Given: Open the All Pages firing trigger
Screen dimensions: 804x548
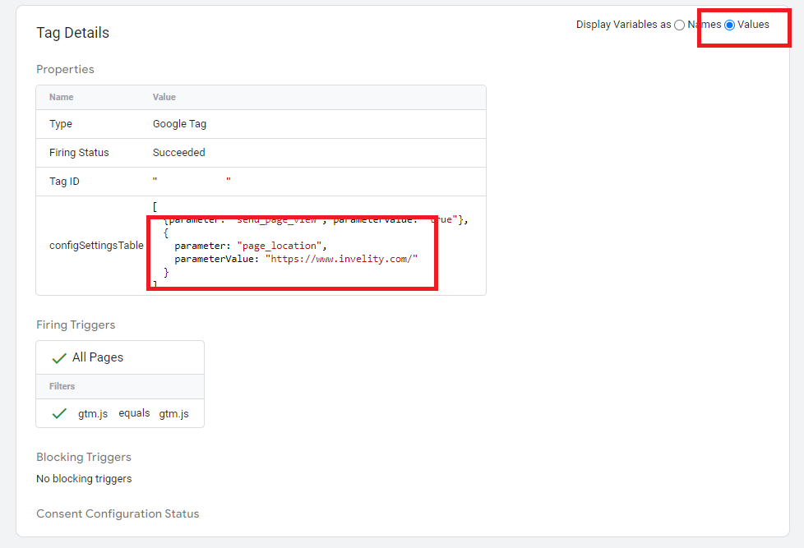Looking at the screenshot, I should click(x=120, y=357).
